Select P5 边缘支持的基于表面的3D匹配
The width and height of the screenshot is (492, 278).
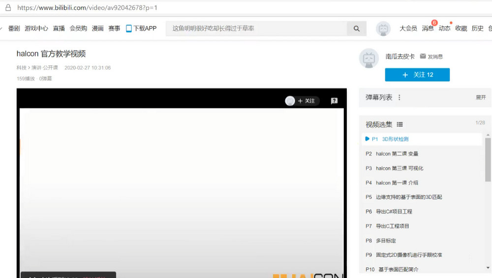422,197
